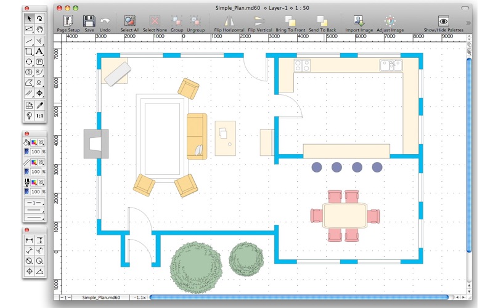Click Ungroup in the toolbar

[x=195, y=23]
